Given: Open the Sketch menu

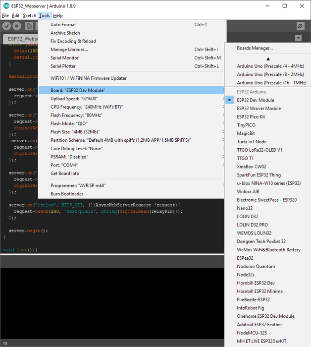Looking at the screenshot, I should pos(29,15).
